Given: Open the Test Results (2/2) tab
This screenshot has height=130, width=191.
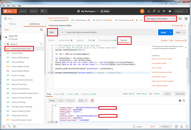Looking at the screenshot, I should tap(89, 94).
